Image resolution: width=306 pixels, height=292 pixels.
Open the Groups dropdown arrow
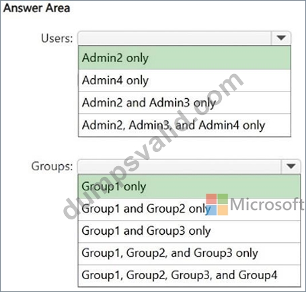point(291,166)
